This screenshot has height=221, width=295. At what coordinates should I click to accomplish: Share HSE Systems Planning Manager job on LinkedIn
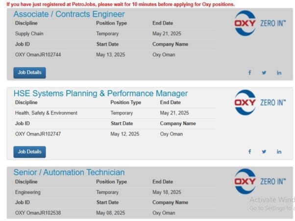coord(279,152)
